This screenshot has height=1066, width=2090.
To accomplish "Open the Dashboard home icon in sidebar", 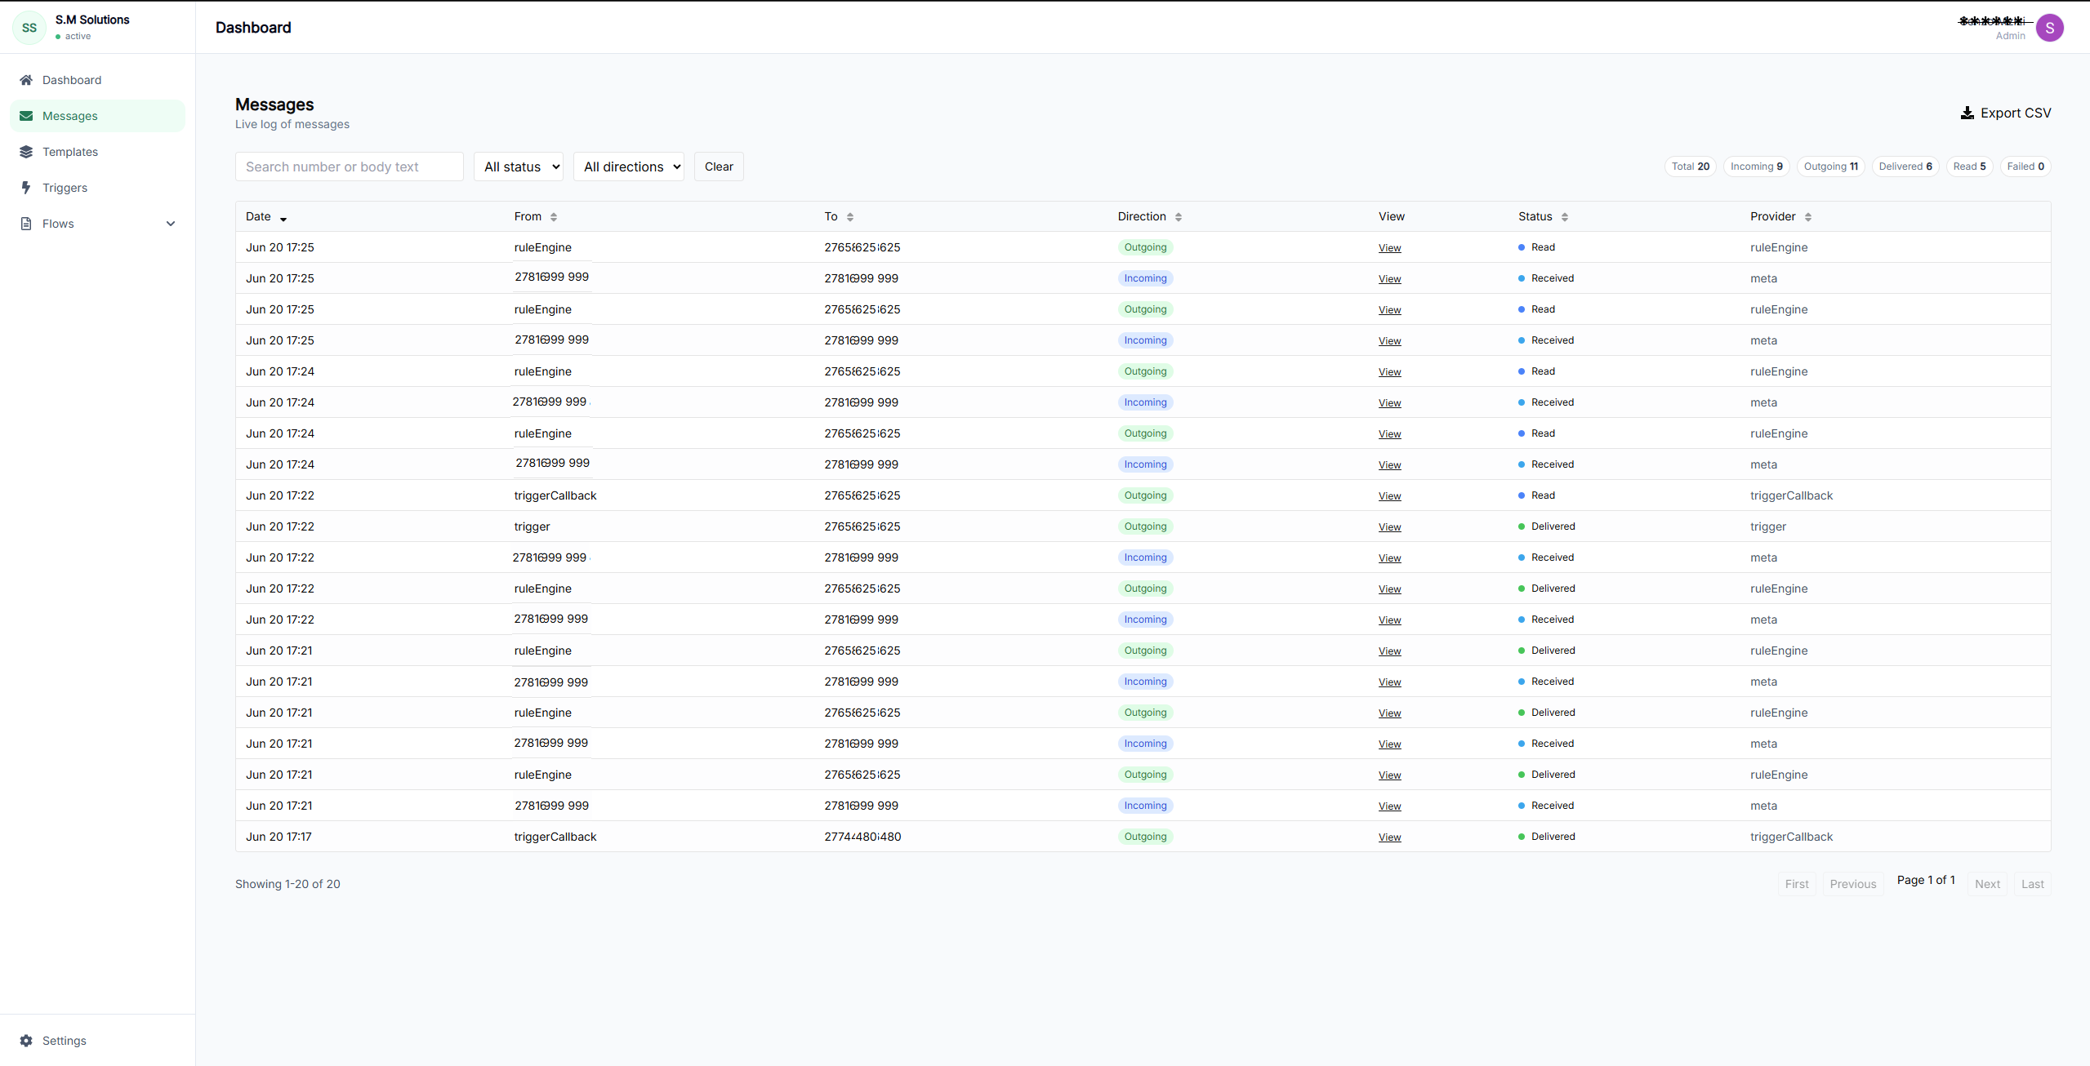I will click(x=26, y=80).
